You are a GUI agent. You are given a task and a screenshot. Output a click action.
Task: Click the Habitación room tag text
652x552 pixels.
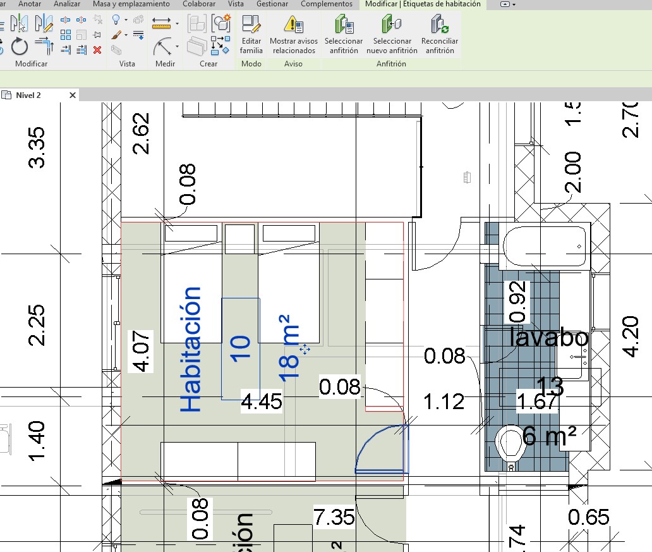(x=191, y=349)
